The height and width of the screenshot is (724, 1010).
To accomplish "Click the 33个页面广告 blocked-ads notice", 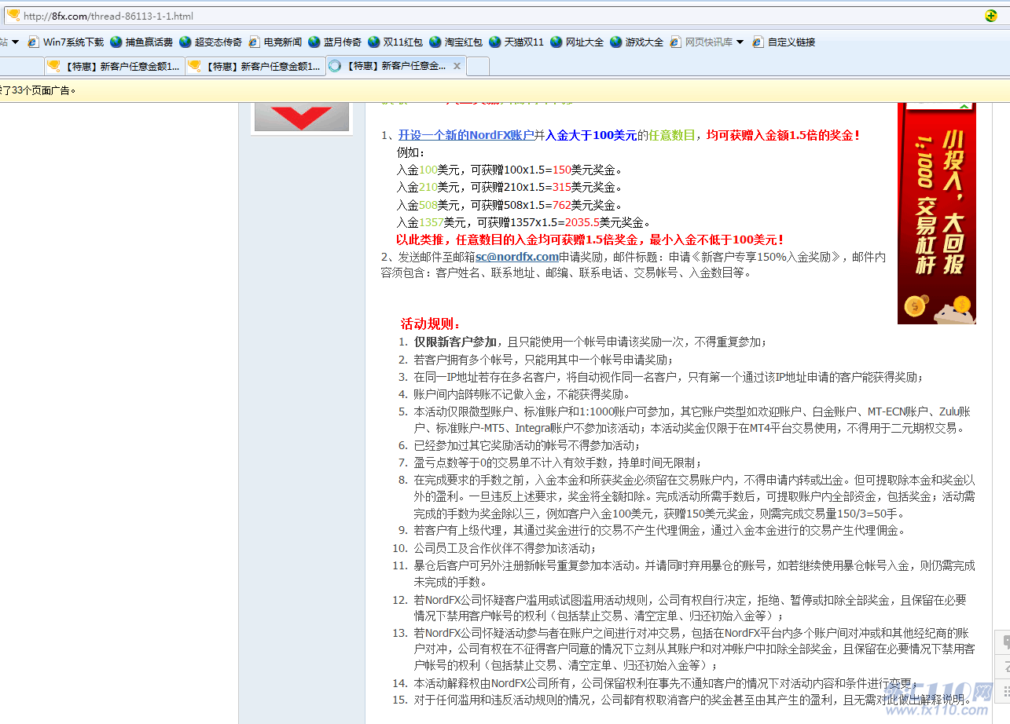I will coord(39,90).
